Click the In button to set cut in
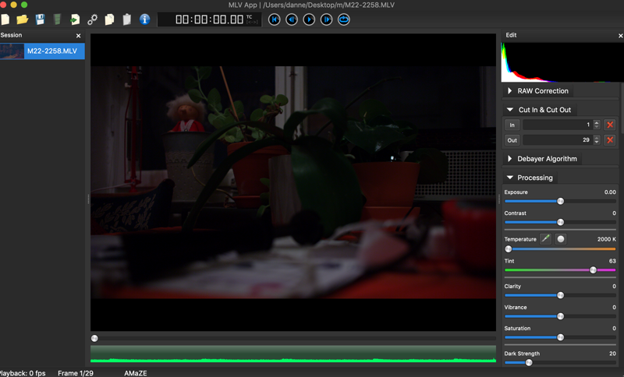 (x=512, y=125)
